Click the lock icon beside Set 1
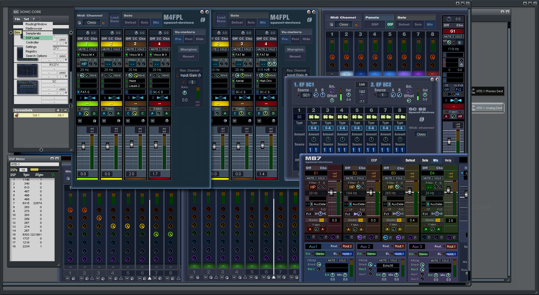539x295 pixels. (17, 115)
